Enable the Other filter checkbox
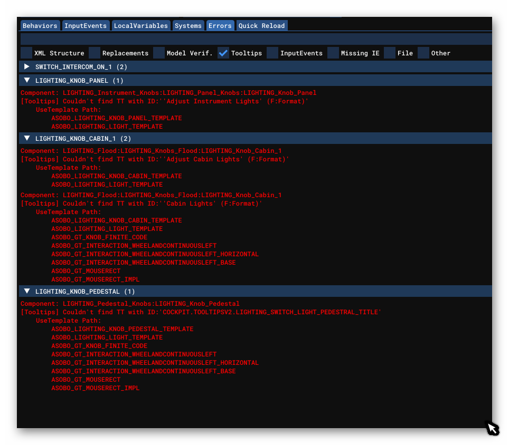Image resolution: width=509 pixels, height=445 pixels. tap(423, 53)
